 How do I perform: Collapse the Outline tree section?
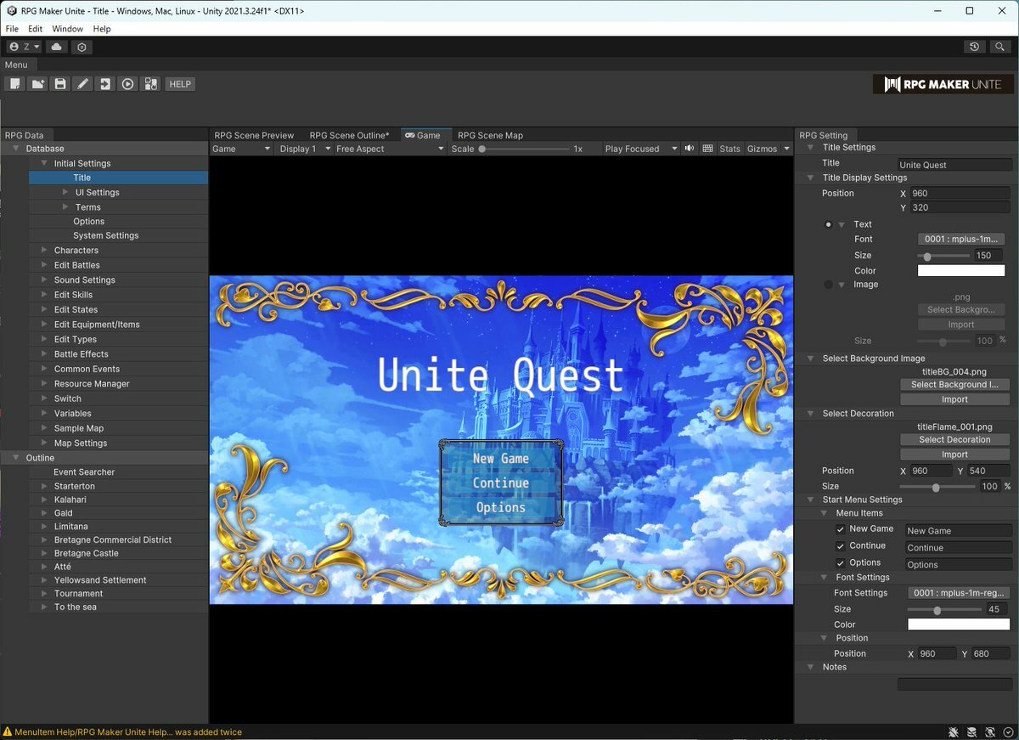tap(16, 458)
